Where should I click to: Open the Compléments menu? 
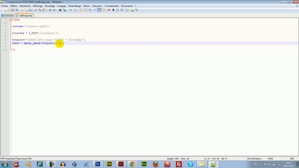[x=112, y=6]
